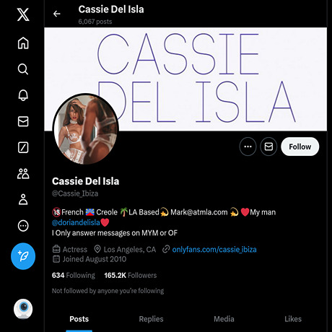Open the Explore search icon
Screen dimensions: 332x332
[23, 69]
